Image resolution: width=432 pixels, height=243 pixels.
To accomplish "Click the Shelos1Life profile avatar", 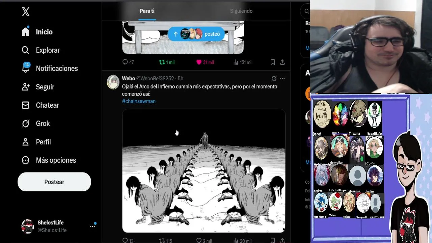I will click(x=28, y=226).
